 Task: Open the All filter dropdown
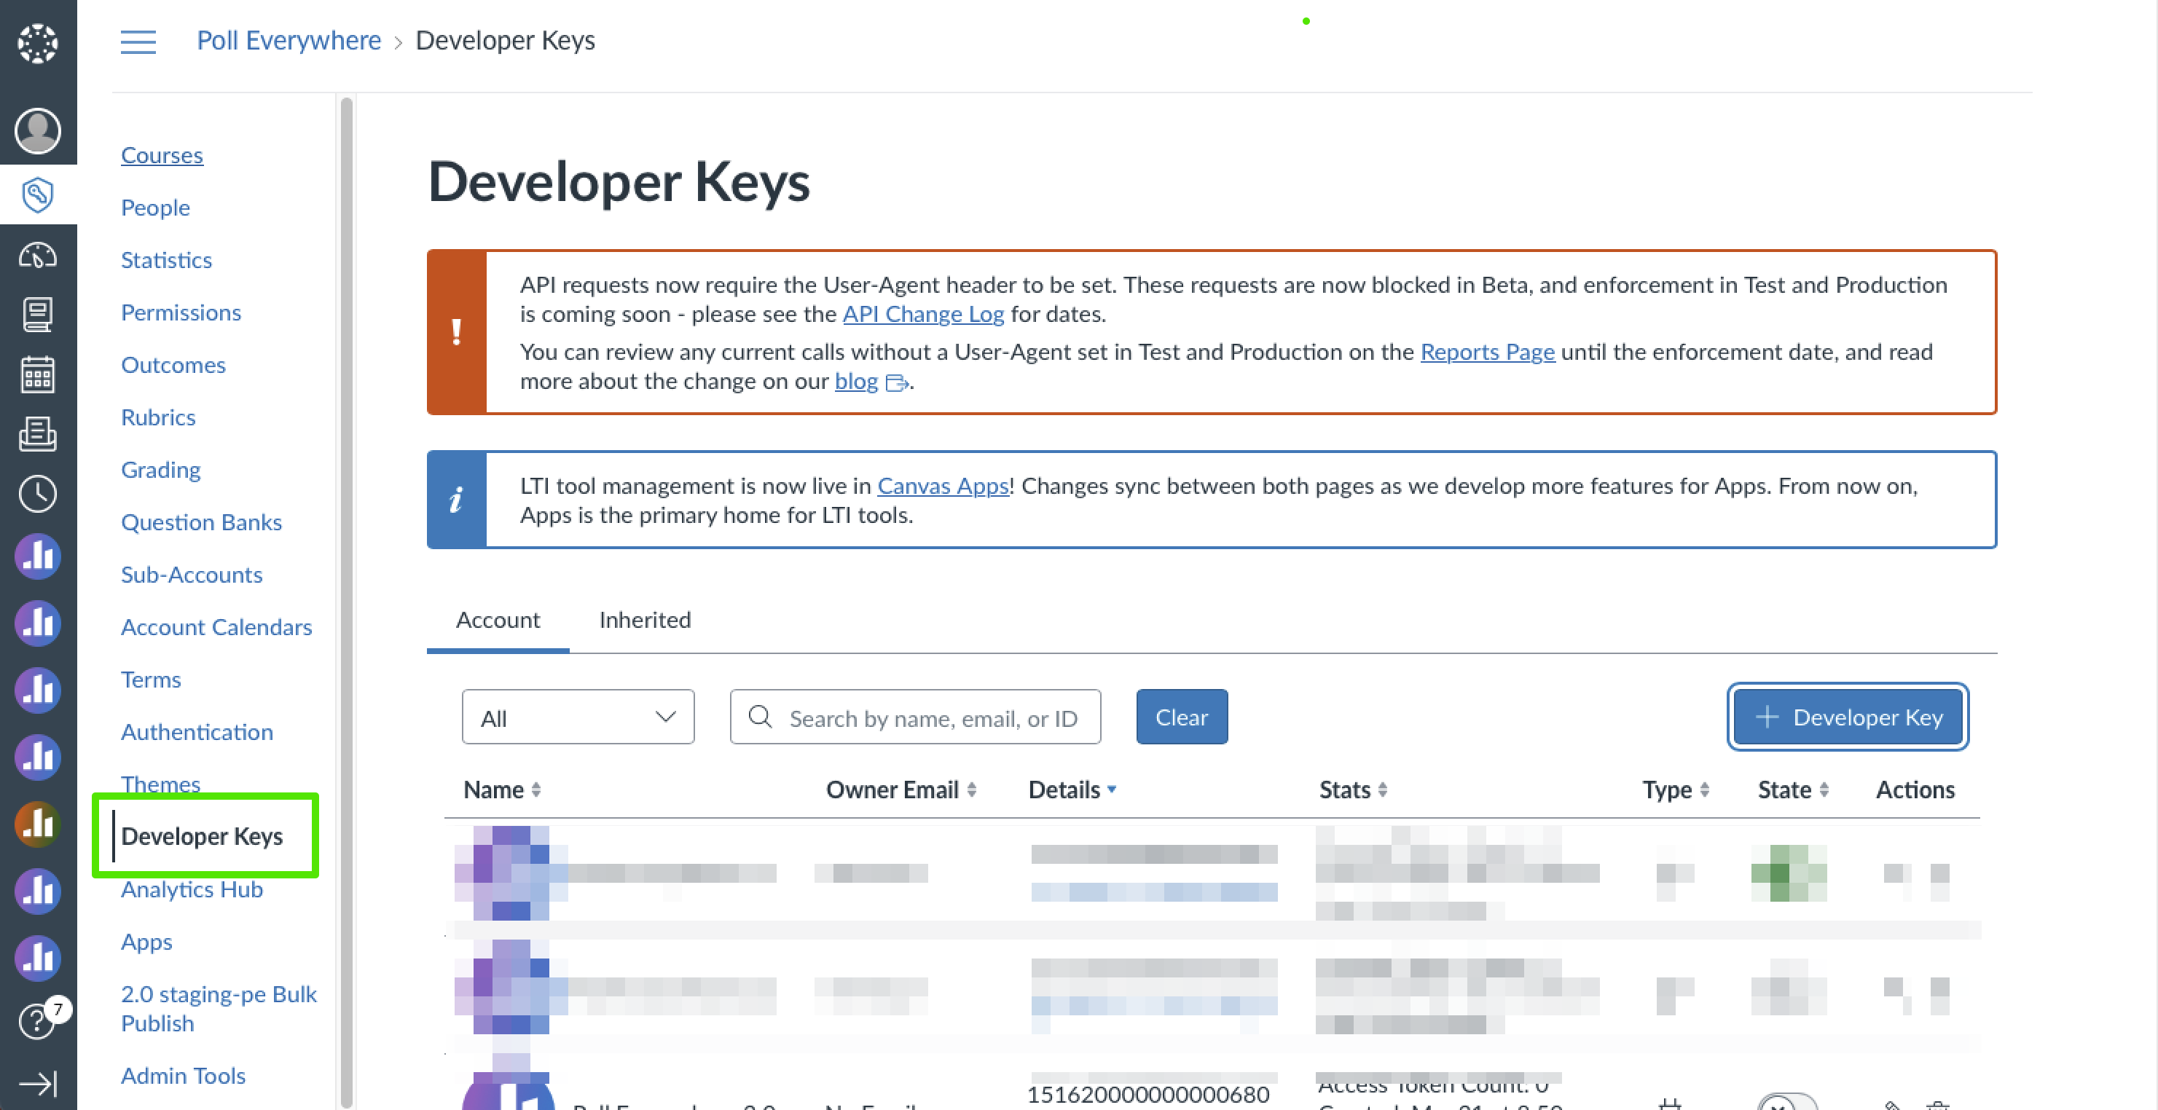pos(578,717)
